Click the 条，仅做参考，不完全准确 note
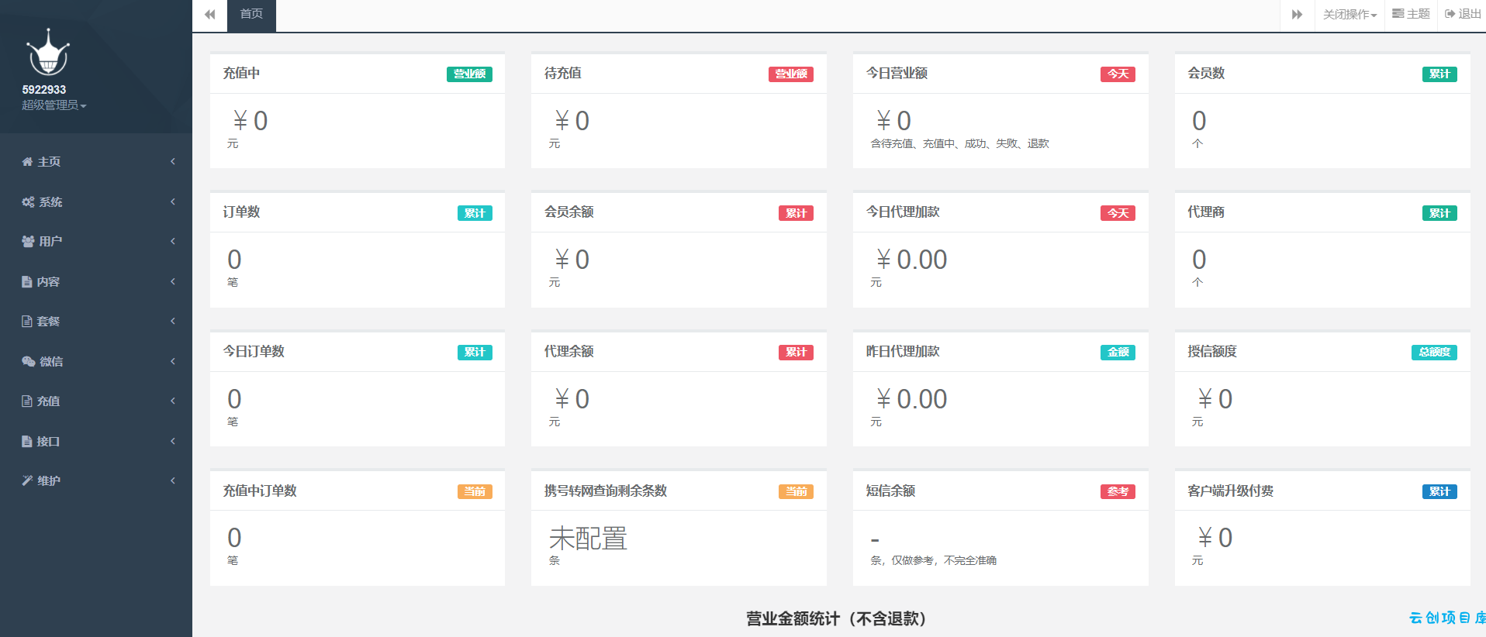Viewport: 1486px width, 637px height. pyautogui.click(x=933, y=561)
